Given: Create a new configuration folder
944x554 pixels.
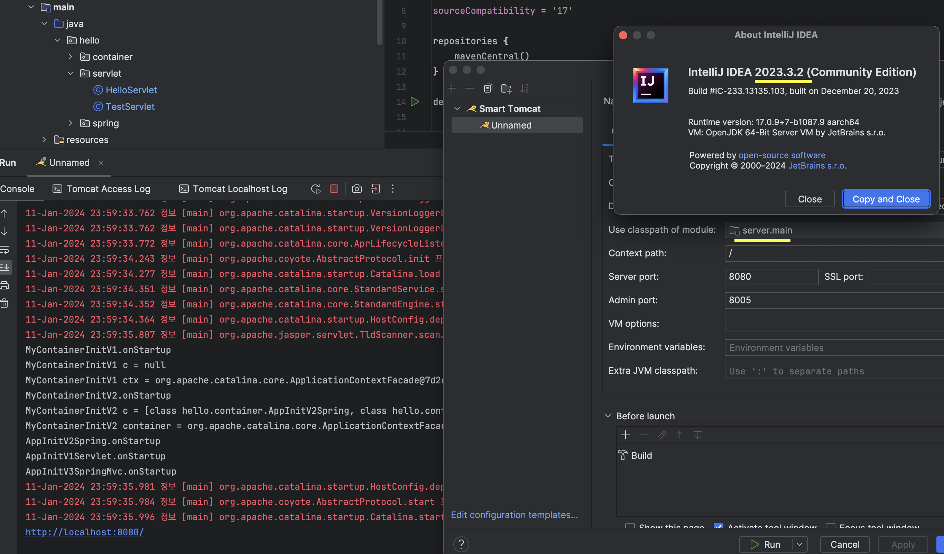Looking at the screenshot, I should tap(506, 89).
